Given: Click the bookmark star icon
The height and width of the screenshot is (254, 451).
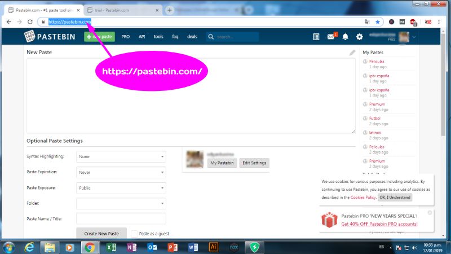Looking at the screenshot, I should pos(377,22).
